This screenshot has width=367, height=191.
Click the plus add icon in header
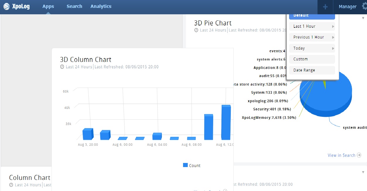325,7
